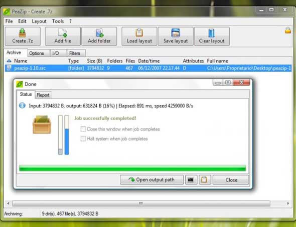Sort the list by Type column header
The image size is (296, 227).
73,61
